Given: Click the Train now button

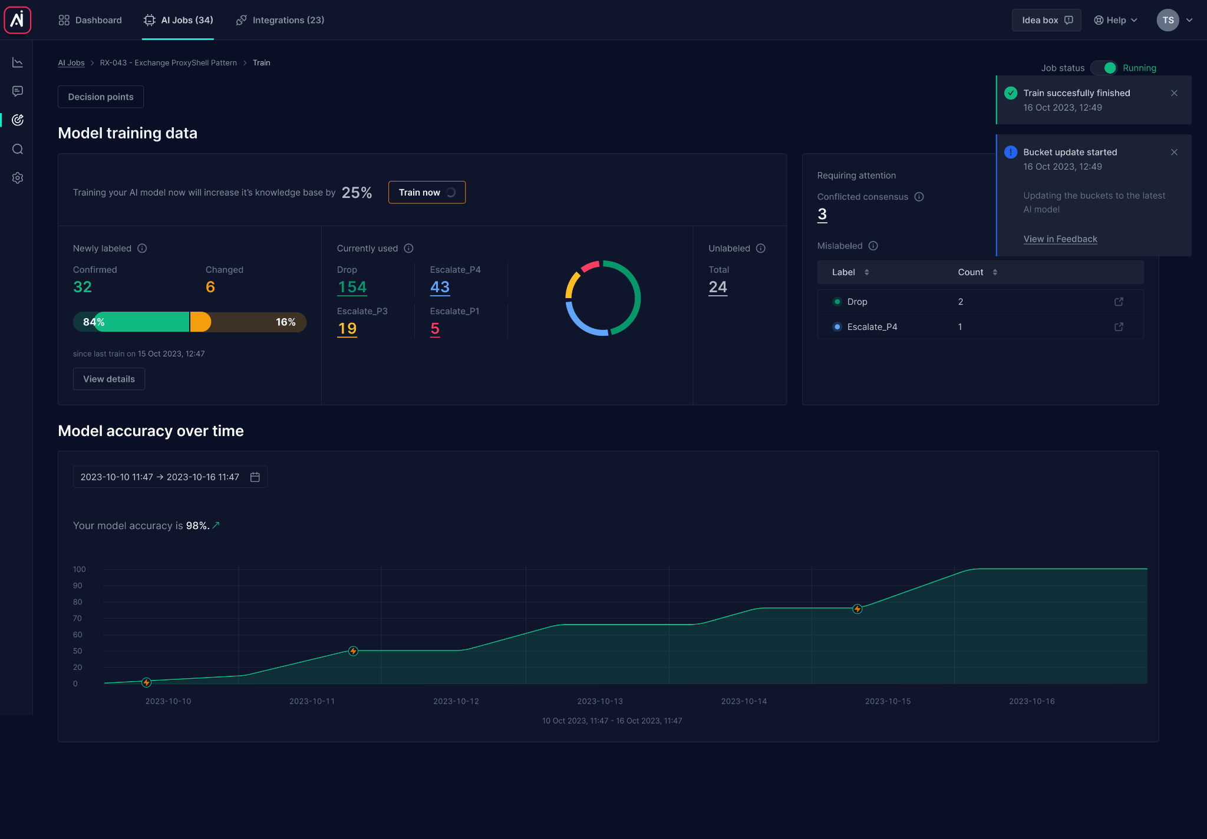Looking at the screenshot, I should click(427, 193).
